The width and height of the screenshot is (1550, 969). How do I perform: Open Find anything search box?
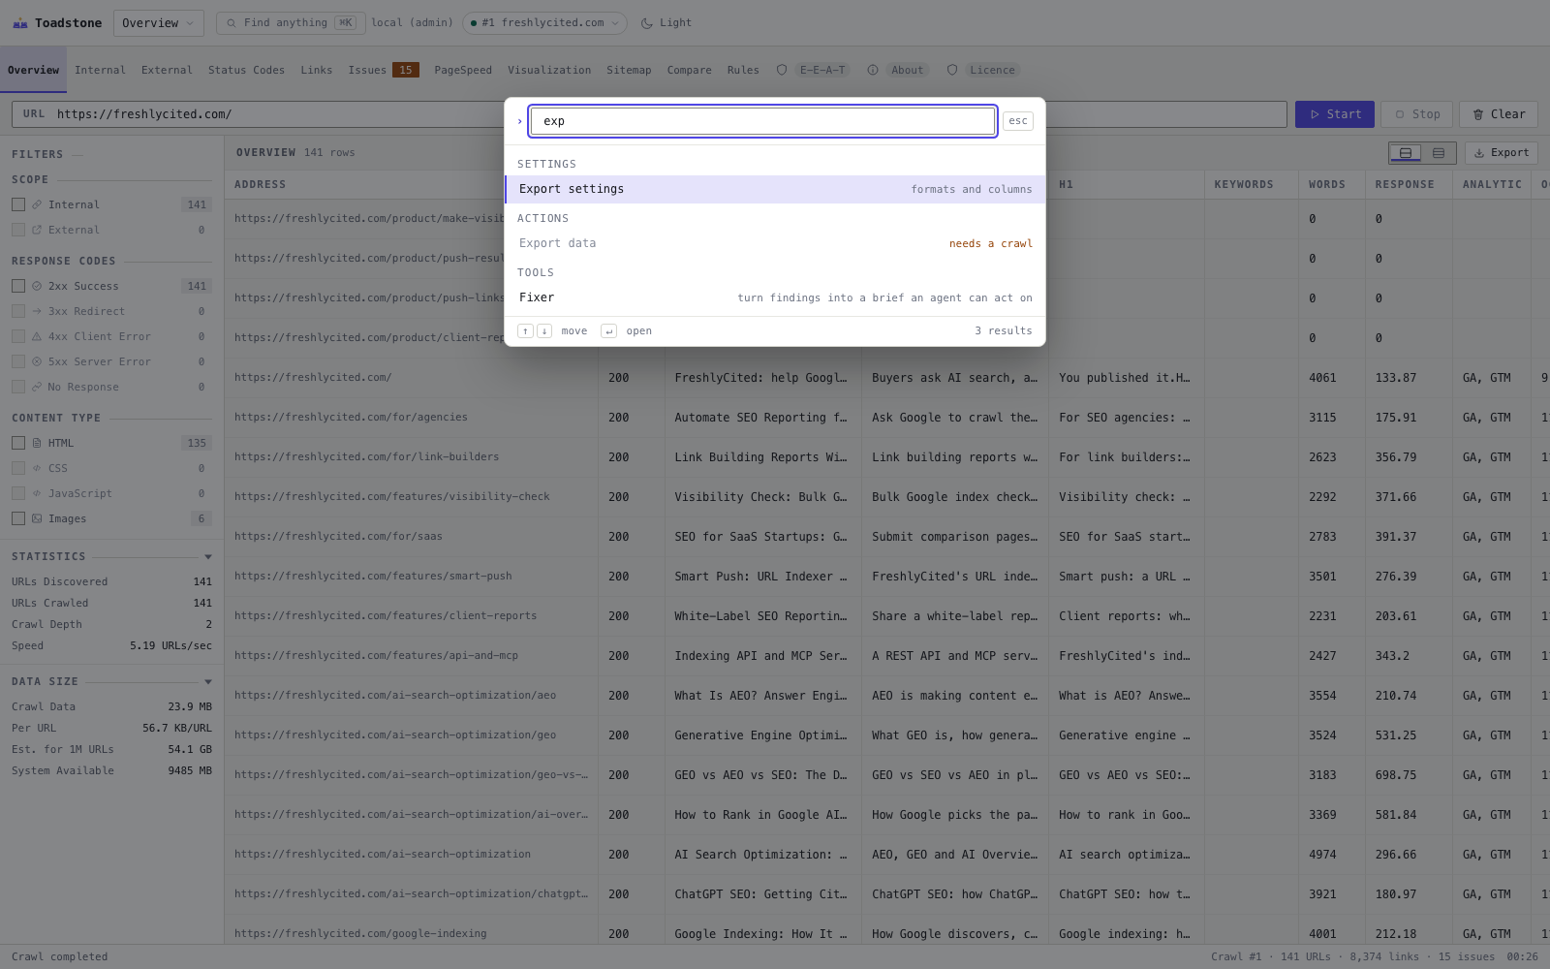coord(291,23)
